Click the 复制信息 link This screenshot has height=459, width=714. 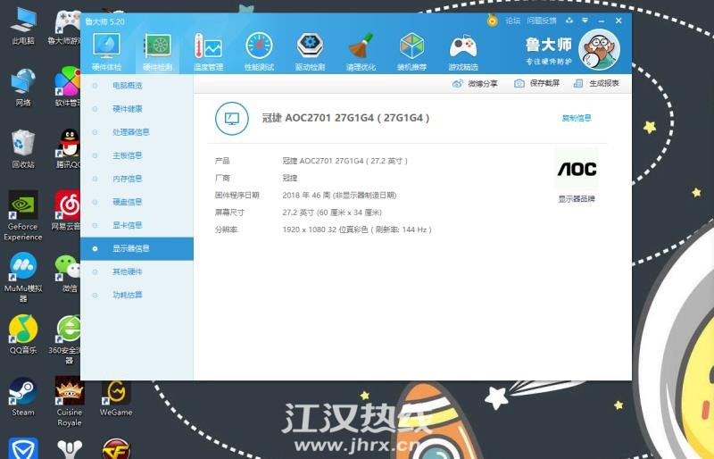click(577, 118)
